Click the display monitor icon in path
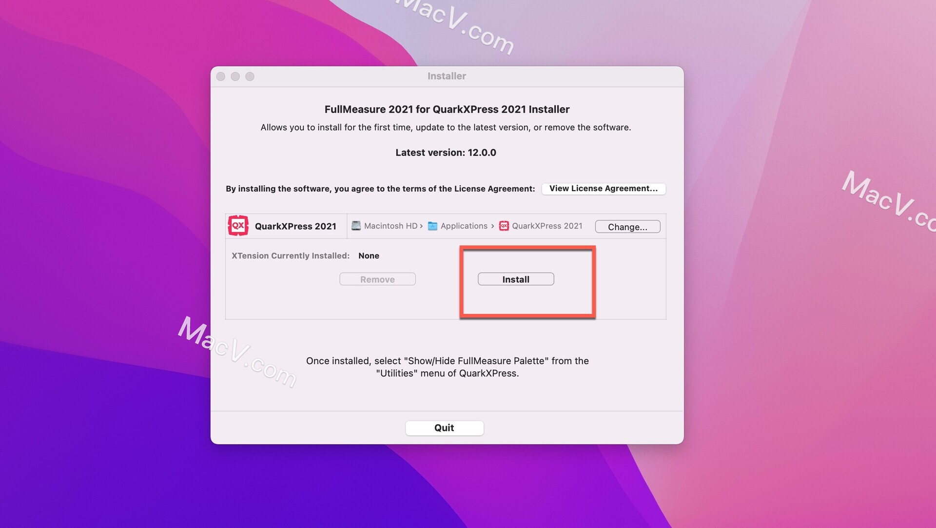 pyautogui.click(x=355, y=226)
